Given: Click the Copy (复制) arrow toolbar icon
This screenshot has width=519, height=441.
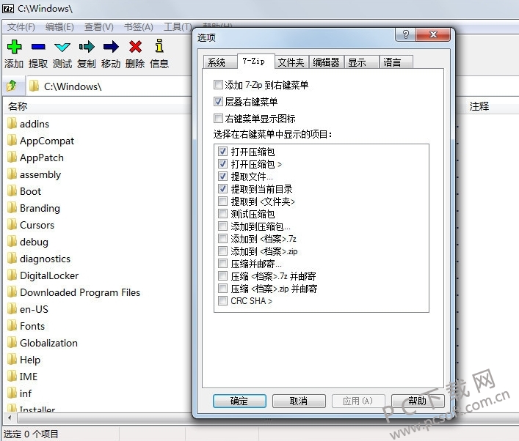Looking at the screenshot, I should coord(87,47).
